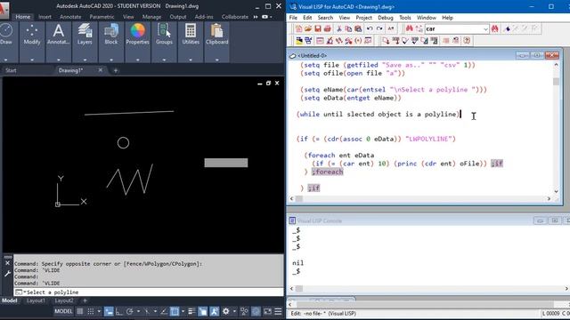Open Block panel in AutoCAD ribbon
This screenshot has height=320, width=570.
coord(111,35)
